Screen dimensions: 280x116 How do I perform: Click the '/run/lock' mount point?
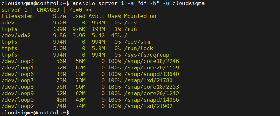139,49
